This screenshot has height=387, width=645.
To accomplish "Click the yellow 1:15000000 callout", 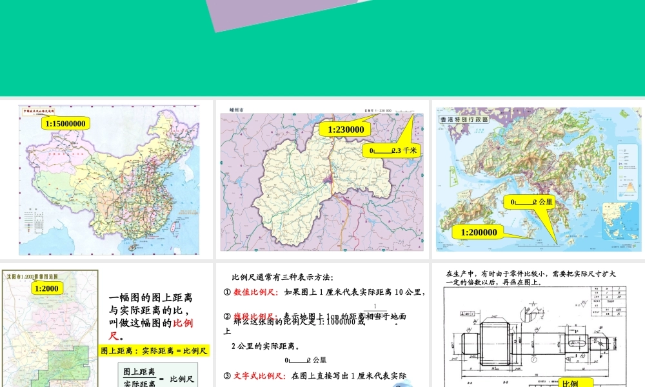I will click(65, 123).
